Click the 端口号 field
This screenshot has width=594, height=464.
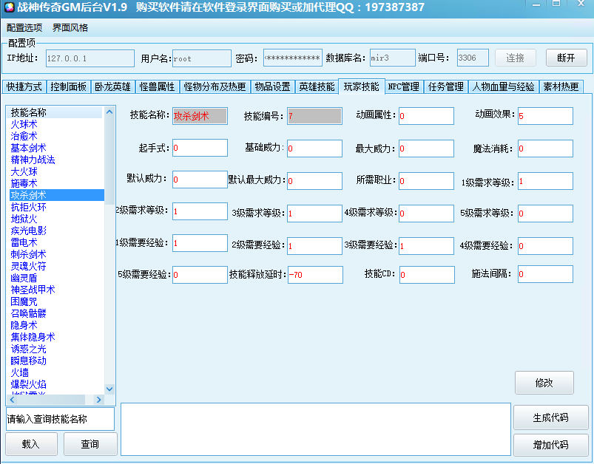[x=473, y=58]
